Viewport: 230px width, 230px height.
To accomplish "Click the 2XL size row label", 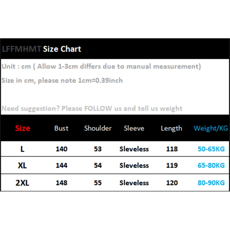I will click(x=23, y=183).
